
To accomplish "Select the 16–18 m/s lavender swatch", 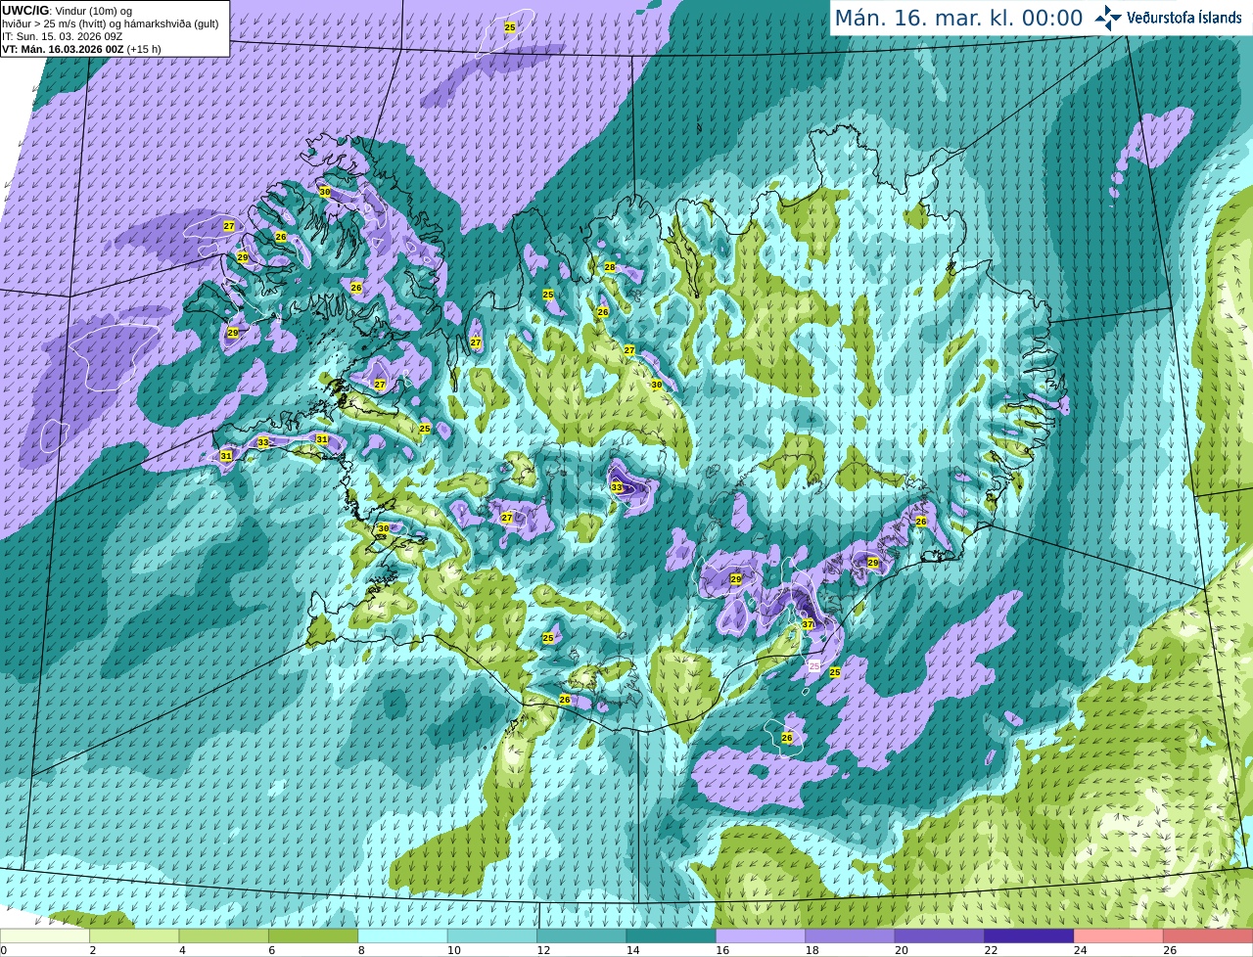I will 762,935.
